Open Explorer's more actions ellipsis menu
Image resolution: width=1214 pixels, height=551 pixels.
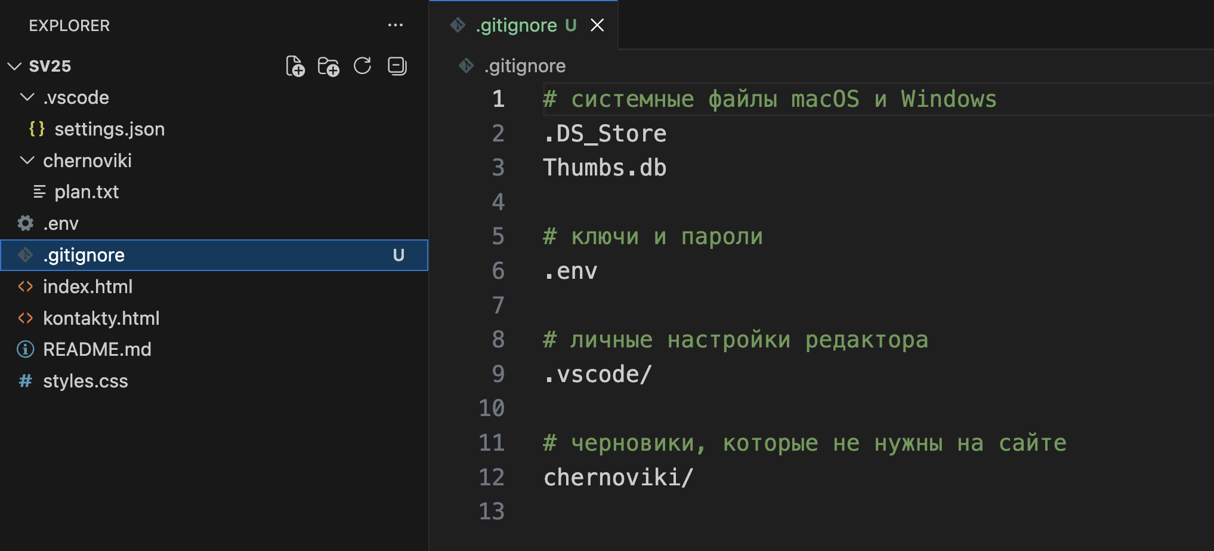395,25
